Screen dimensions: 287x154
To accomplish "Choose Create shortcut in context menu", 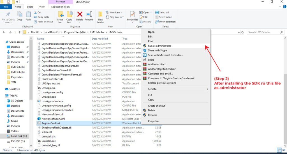I will tap(176, 106).
